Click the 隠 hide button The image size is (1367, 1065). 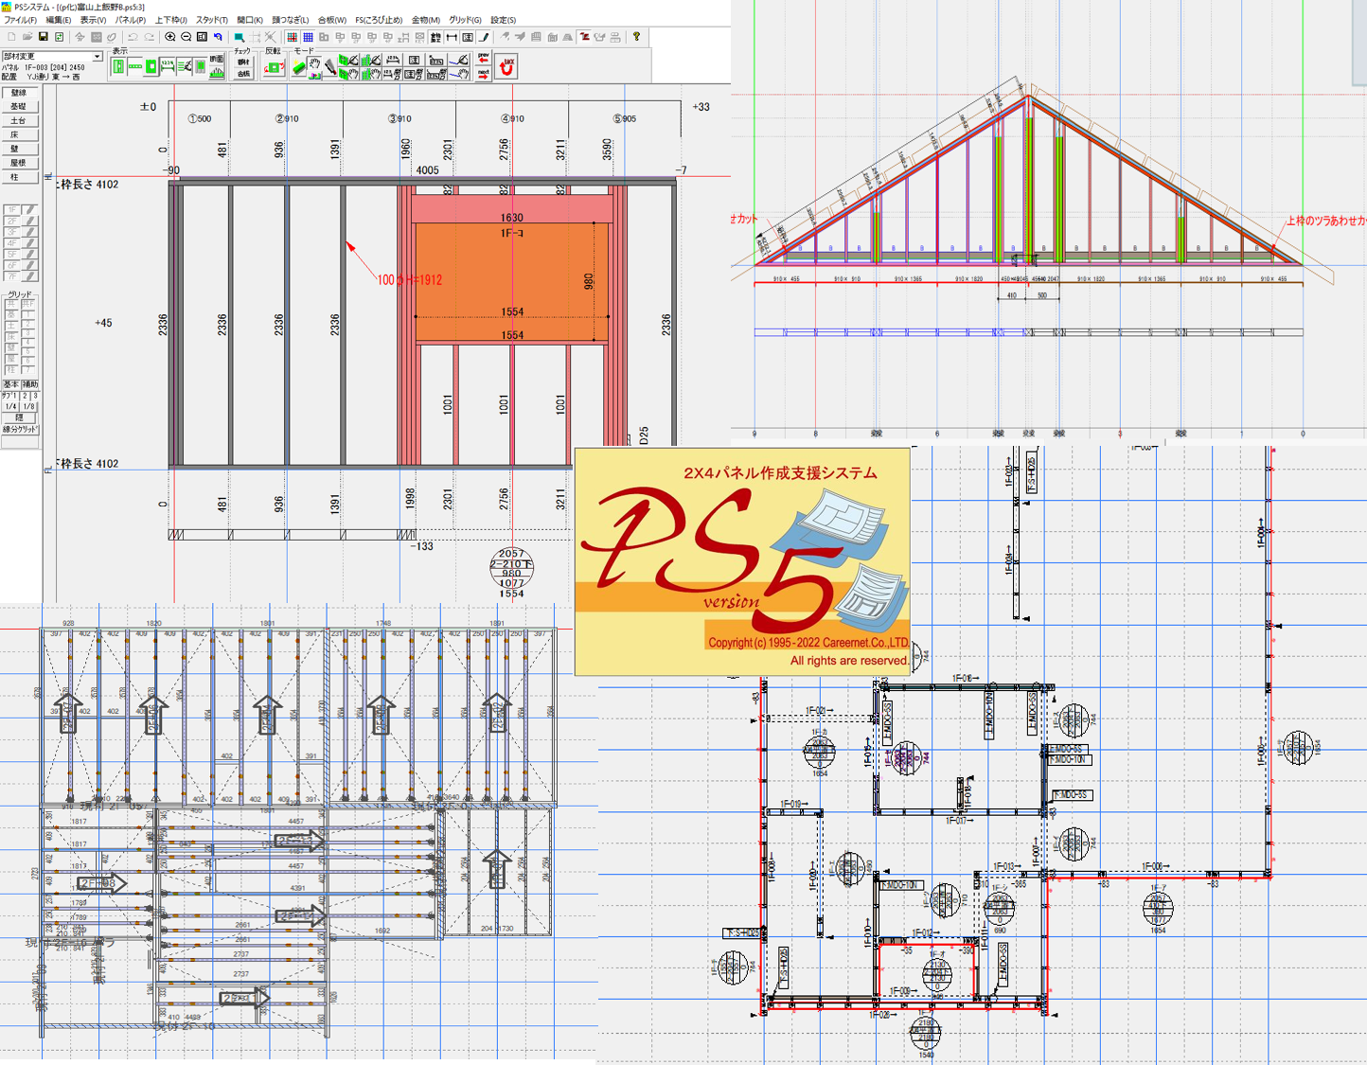(19, 417)
